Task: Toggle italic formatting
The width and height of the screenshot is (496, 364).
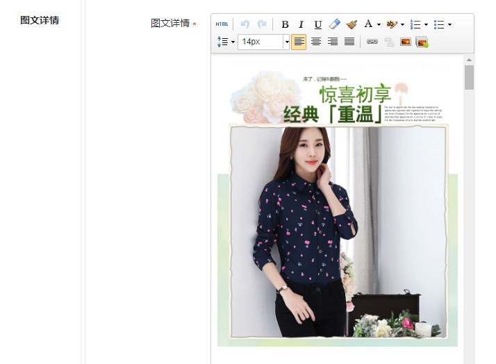Action: [x=301, y=24]
